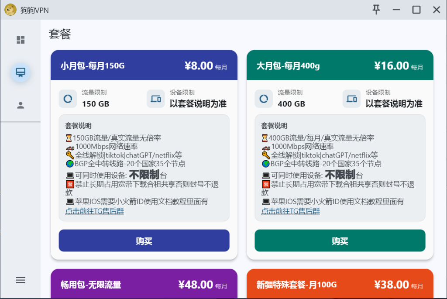
Task: Click the 400 GB traffic value
Action: pos(291,104)
